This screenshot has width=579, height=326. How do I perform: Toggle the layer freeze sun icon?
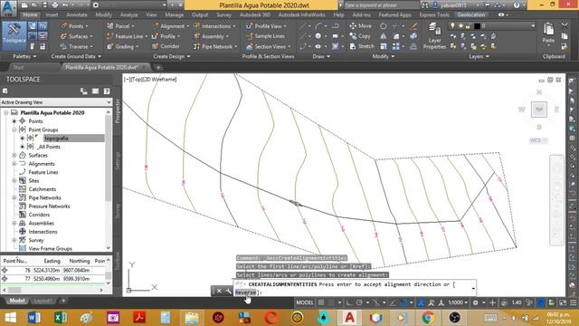pos(460,26)
